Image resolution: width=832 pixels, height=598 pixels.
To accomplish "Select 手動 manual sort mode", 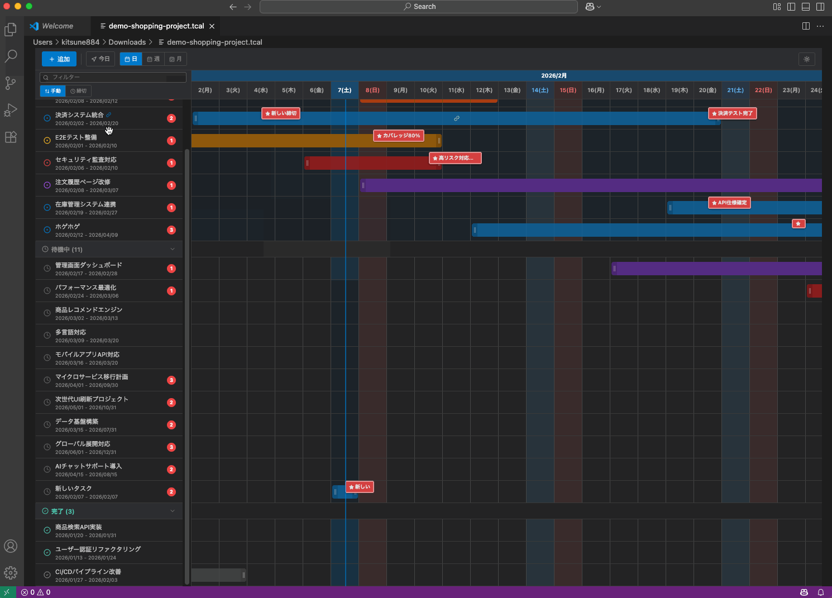I will pyautogui.click(x=53, y=91).
